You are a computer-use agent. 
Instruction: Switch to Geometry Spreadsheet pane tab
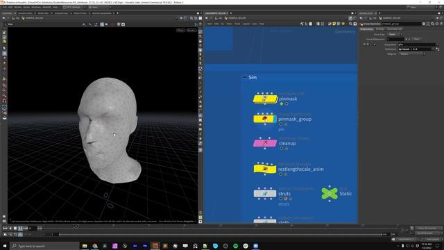(x=102, y=13)
